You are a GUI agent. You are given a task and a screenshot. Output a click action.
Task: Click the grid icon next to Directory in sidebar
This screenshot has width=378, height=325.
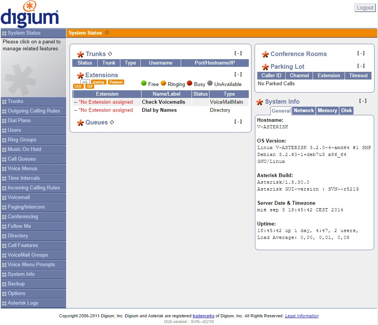click(x=4, y=236)
